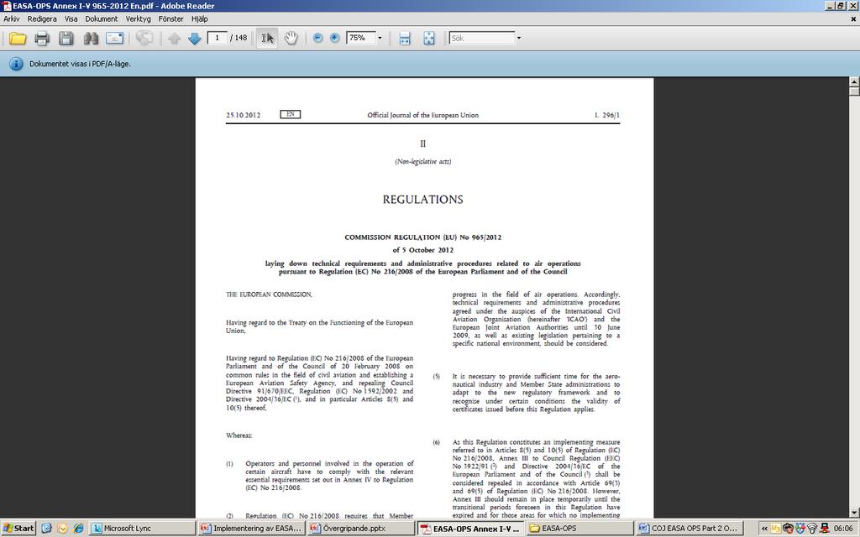Image resolution: width=860 pixels, height=537 pixels.
Task: Open the Verktyg menu
Action: (139, 18)
